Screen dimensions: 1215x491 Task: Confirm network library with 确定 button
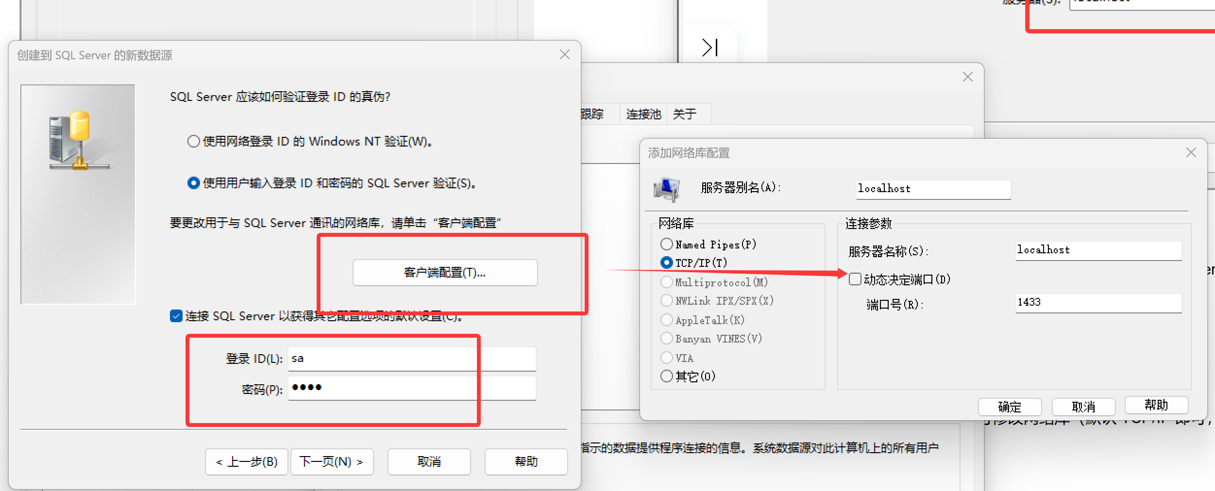pos(1010,407)
